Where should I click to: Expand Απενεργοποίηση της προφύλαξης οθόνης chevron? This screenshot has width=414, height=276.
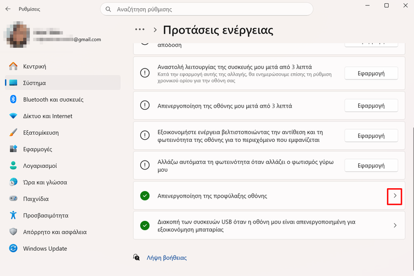click(394, 196)
